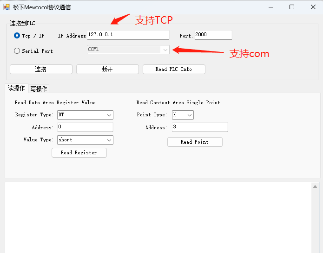Click the contact Address field showing 3
This screenshot has height=253, width=323.
coord(200,127)
